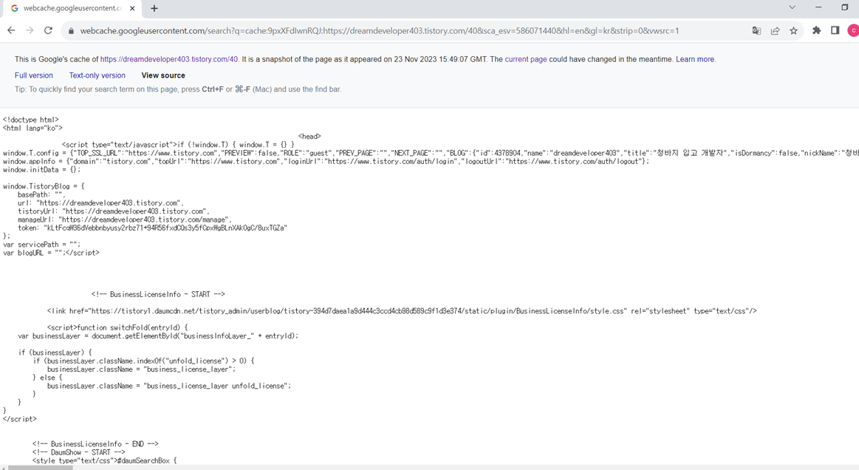The image size is (859, 470).
Task: Click the 'html lang="ko"' source line
Action: (33, 128)
